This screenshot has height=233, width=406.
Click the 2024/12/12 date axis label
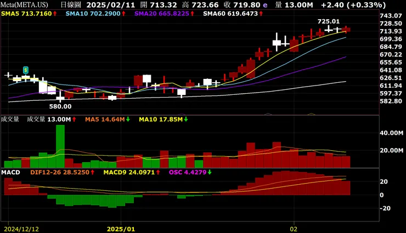coord(21,229)
